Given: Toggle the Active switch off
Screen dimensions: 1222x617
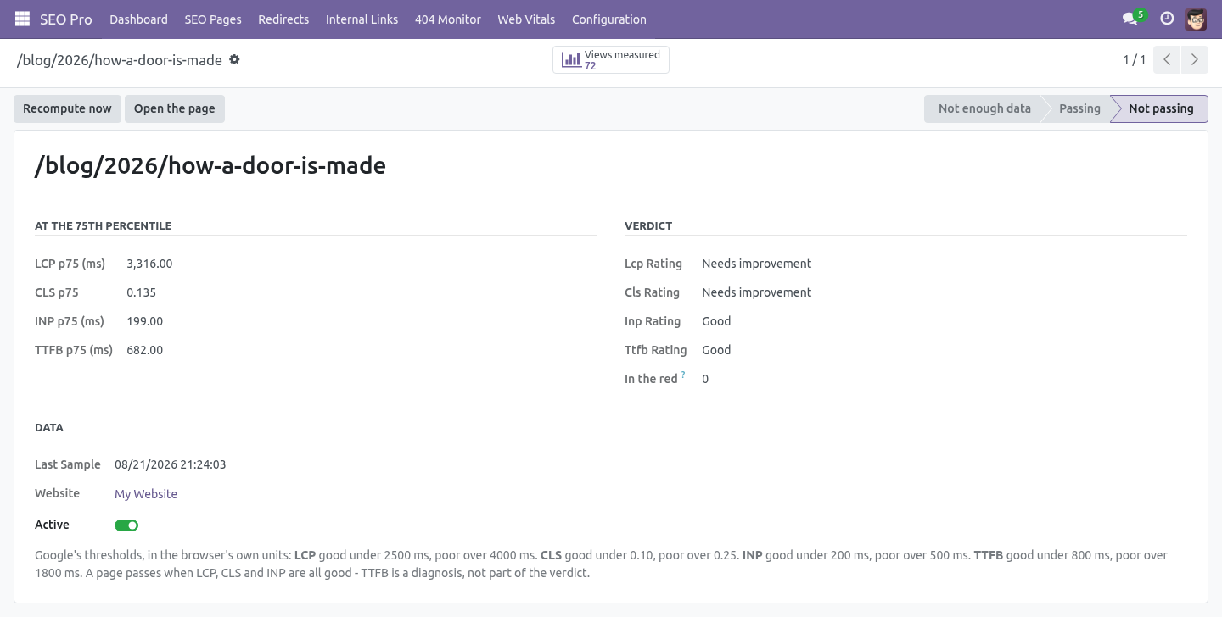Looking at the screenshot, I should [x=126, y=525].
